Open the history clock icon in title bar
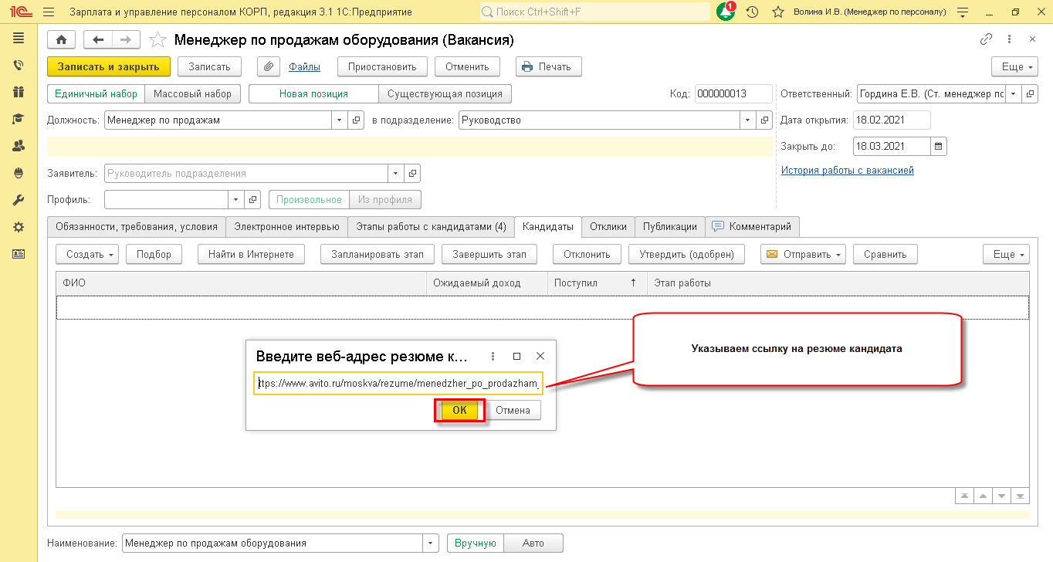Image resolution: width=1053 pixels, height=562 pixels. [753, 12]
